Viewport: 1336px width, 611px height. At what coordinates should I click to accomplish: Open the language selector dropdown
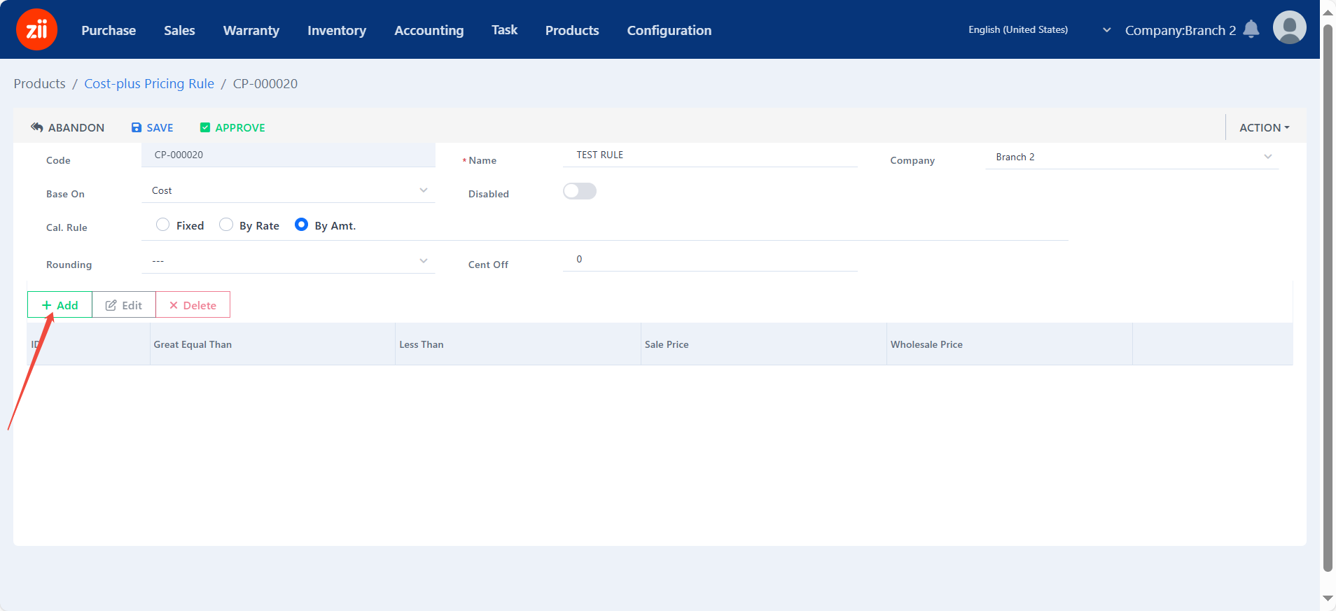(1039, 29)
